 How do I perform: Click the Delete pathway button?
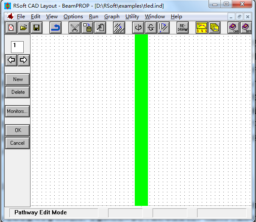pos(17,92)
